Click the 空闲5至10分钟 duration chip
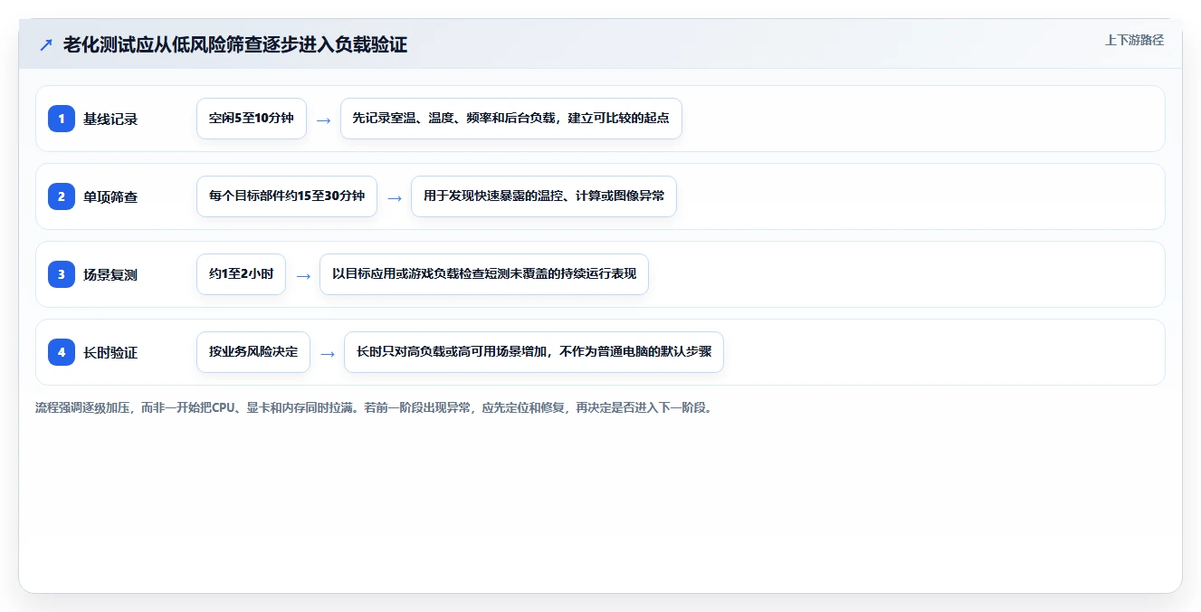Viewport: 1201px width, 612px height. (x=252, y=119)
